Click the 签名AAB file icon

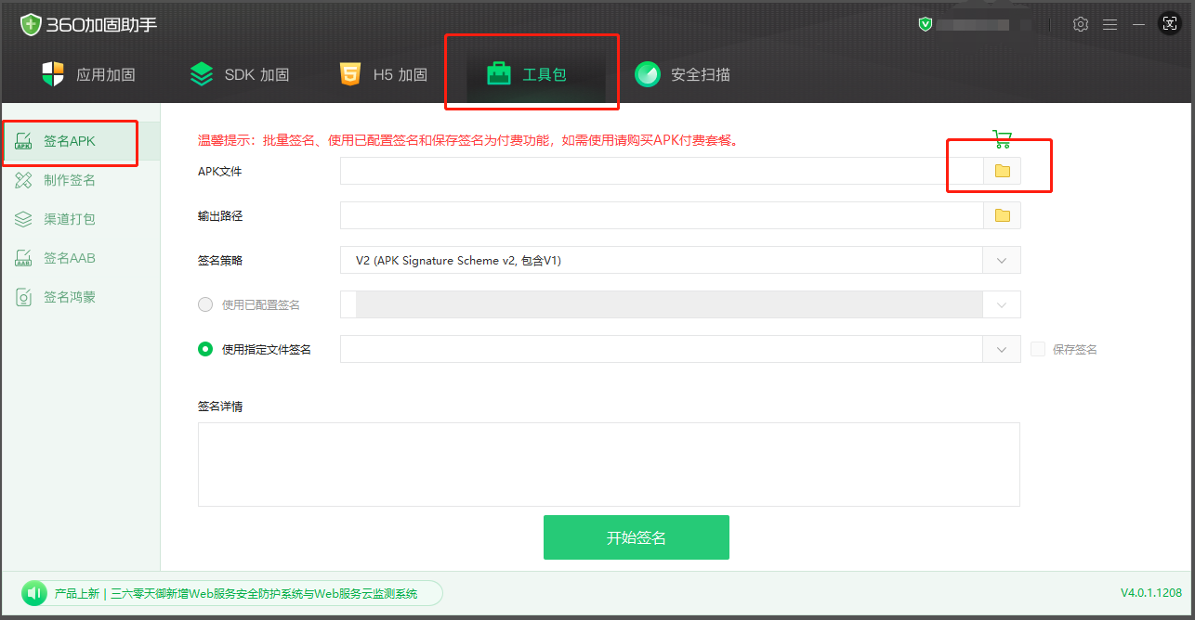click(x=24, y=258)
